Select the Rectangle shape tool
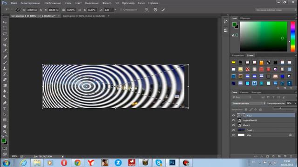 [5, 120]
